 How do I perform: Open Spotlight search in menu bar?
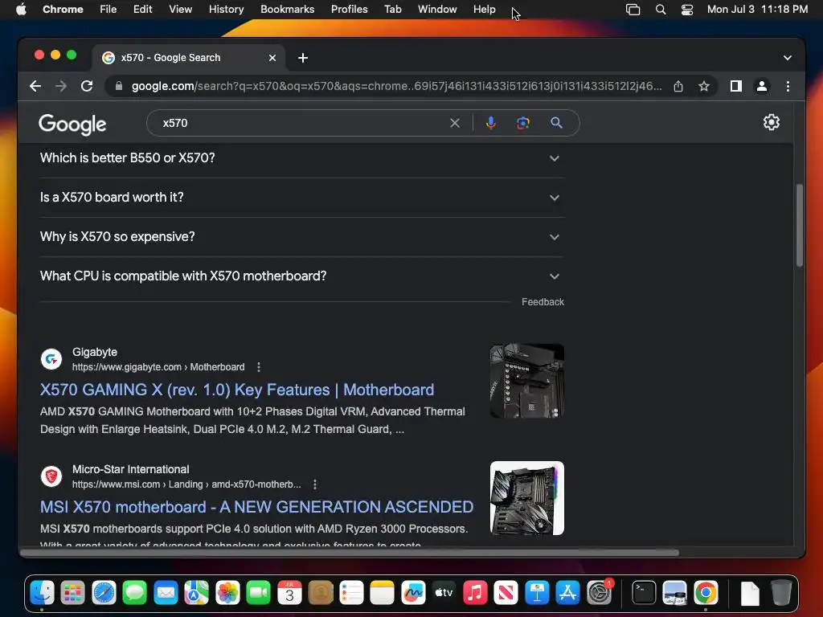(x=661, y=10)
